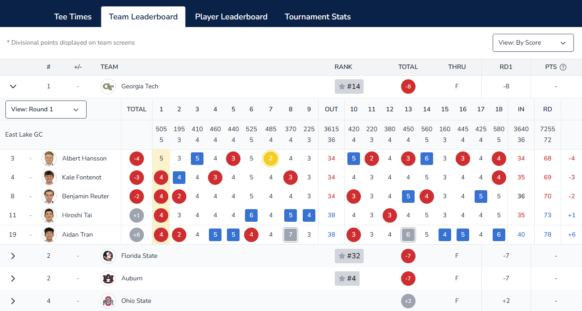This screenshot has height=311, width=582.
Task: Click the star rank badge #4 for Auburn
Action: (x=347, y=279)
